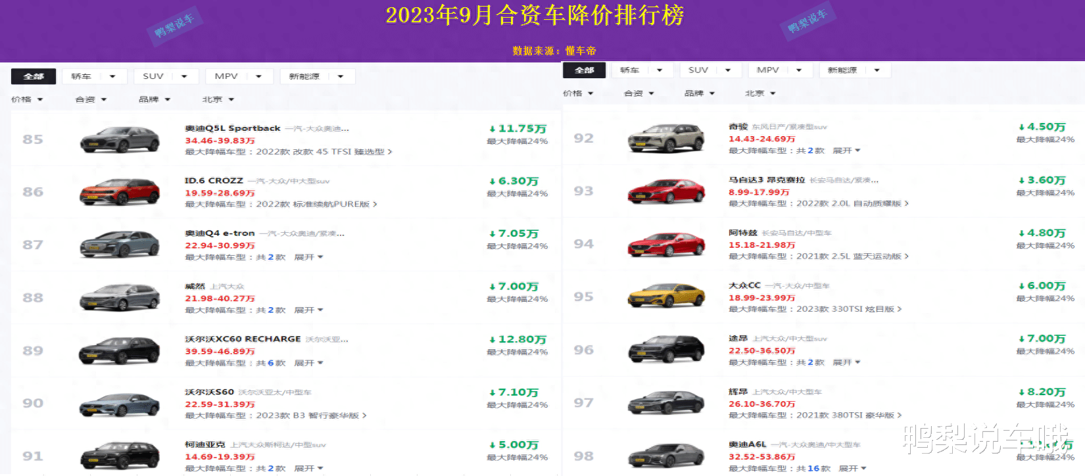
Task: Open left panel 合资 filter
Action: [91, 100]
